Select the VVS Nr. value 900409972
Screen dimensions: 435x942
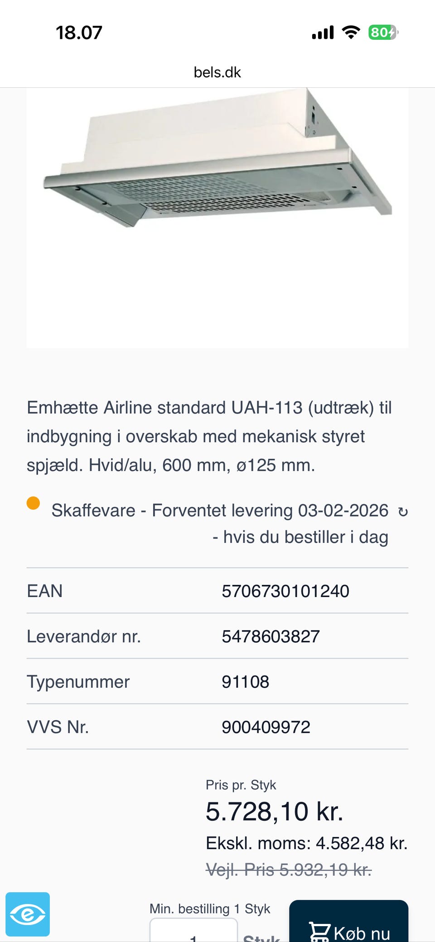[266, 727]
